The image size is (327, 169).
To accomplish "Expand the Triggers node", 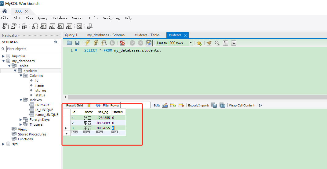I will (21, 124).
